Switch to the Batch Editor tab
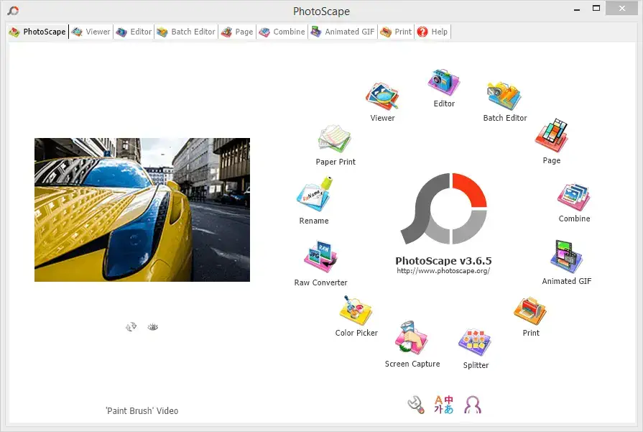This screenshot has width=643, height=432. coord(185,32)
